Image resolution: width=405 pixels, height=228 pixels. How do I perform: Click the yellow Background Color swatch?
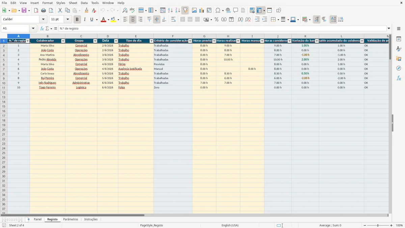113,20
